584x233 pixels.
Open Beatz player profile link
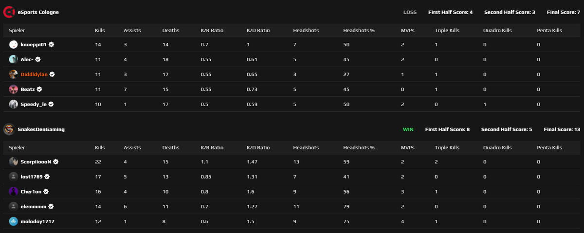(x=28, y=90)
